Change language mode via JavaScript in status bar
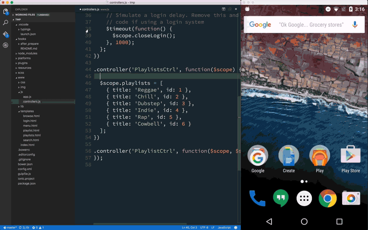Image resolution: width=368 pixels, height=230 pixels. [224, 227]
